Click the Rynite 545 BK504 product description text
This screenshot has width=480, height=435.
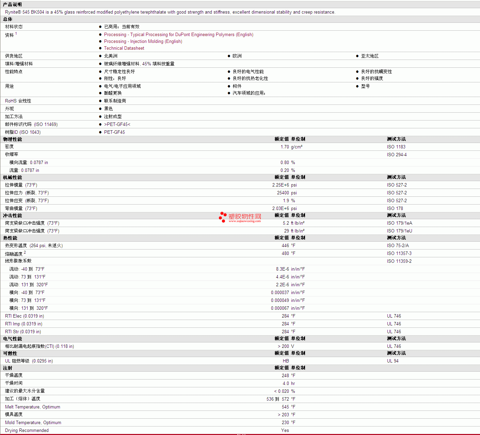pos(170,12)
